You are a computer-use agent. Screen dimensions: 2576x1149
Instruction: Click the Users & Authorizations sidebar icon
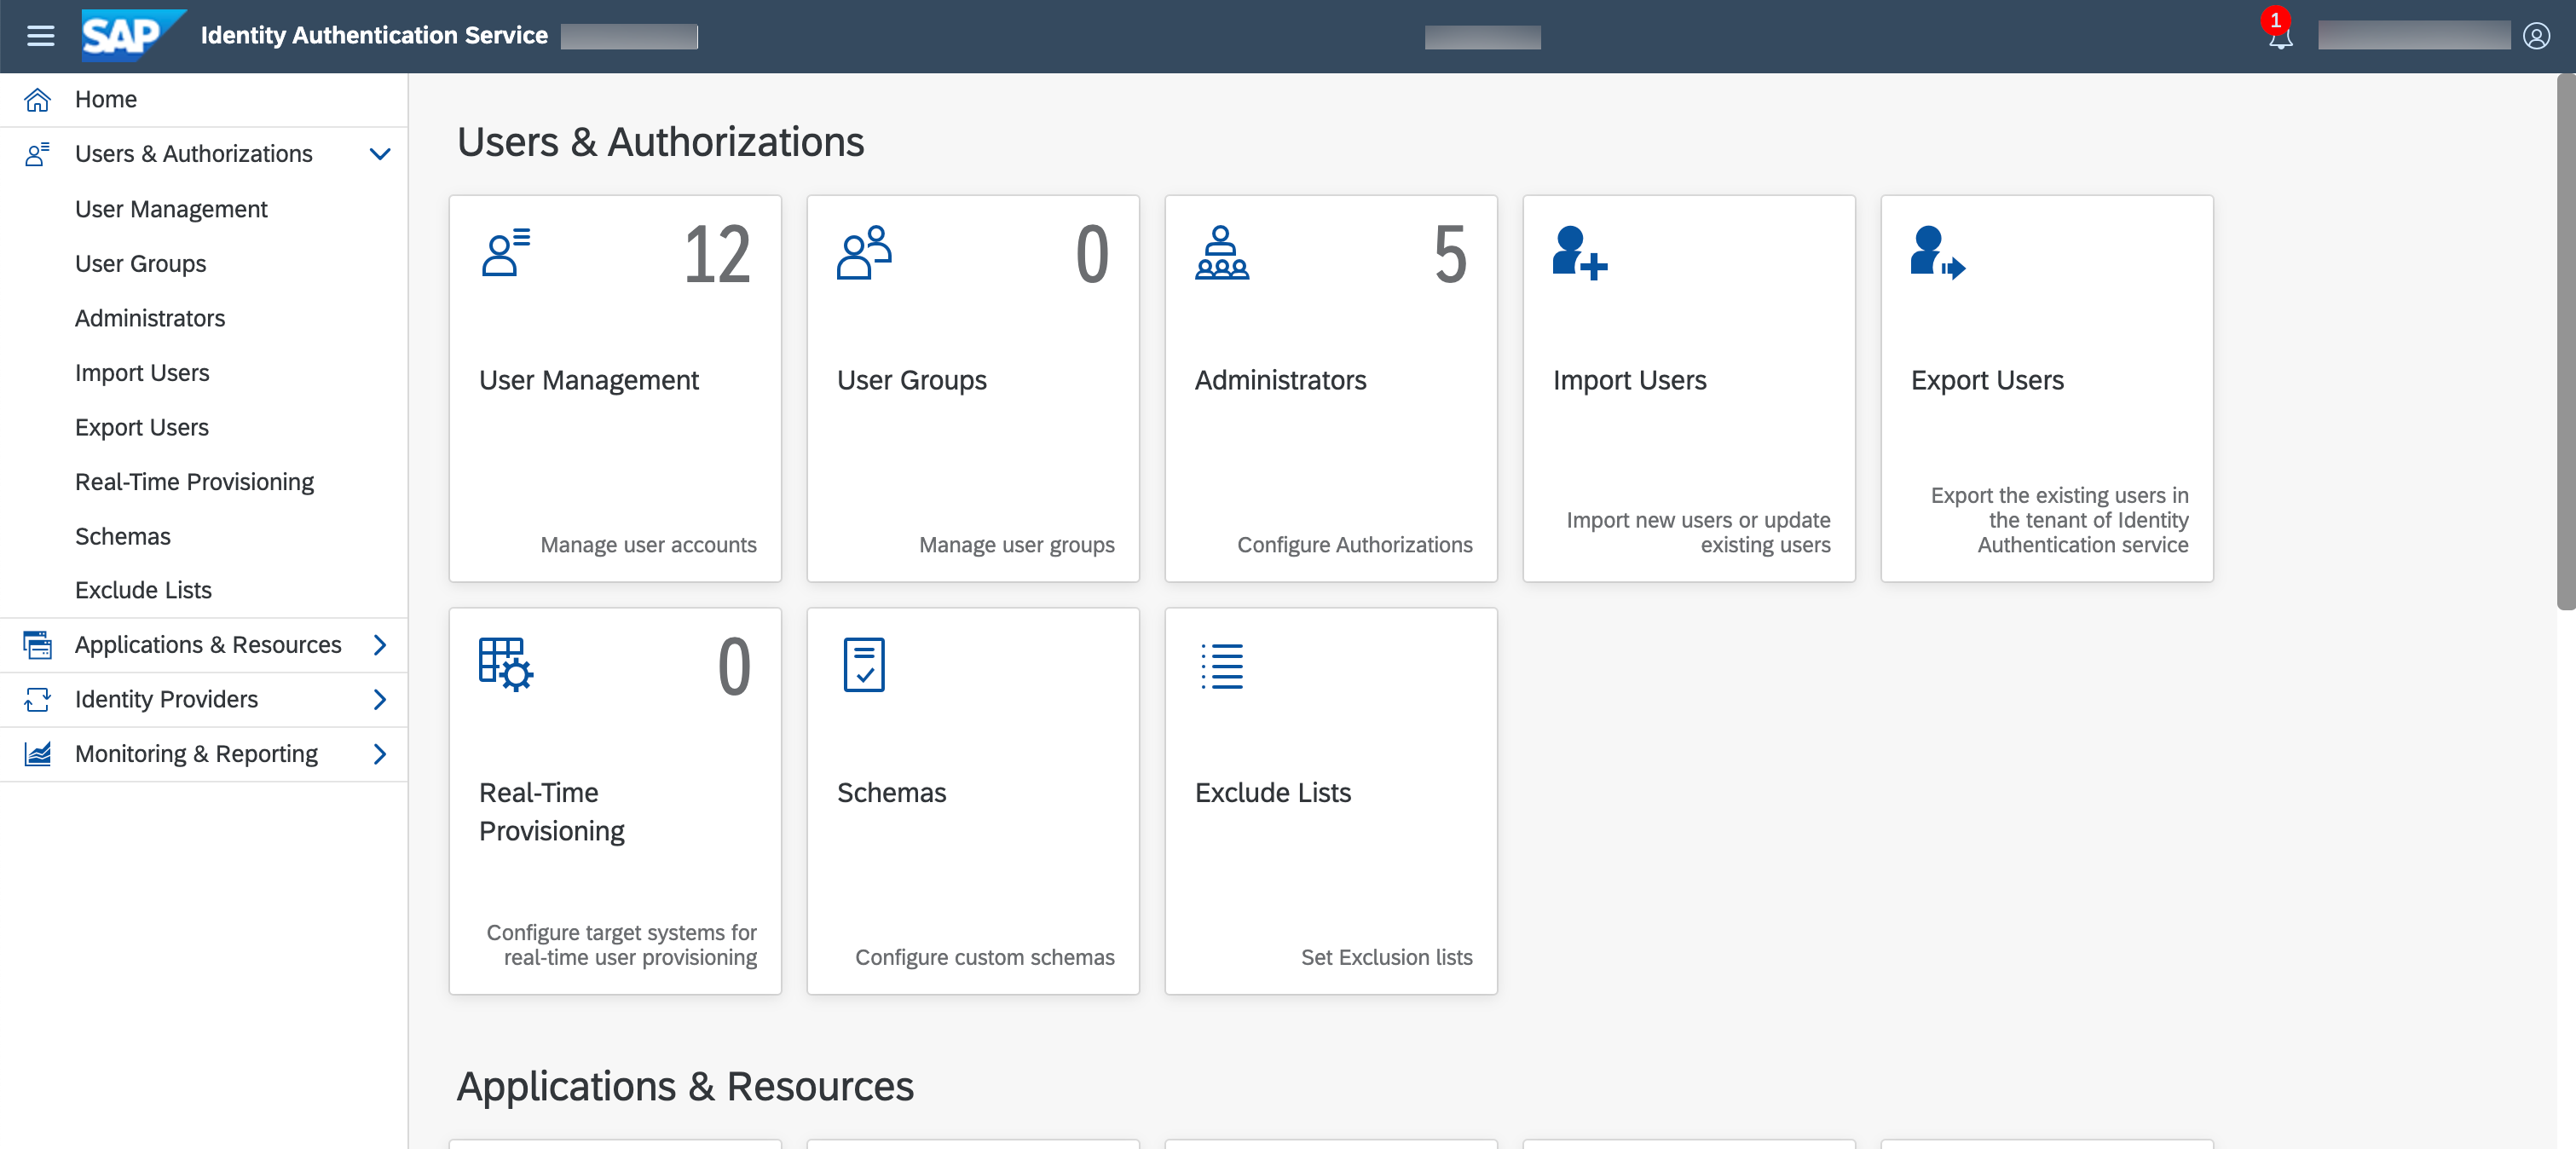point(37,154)
